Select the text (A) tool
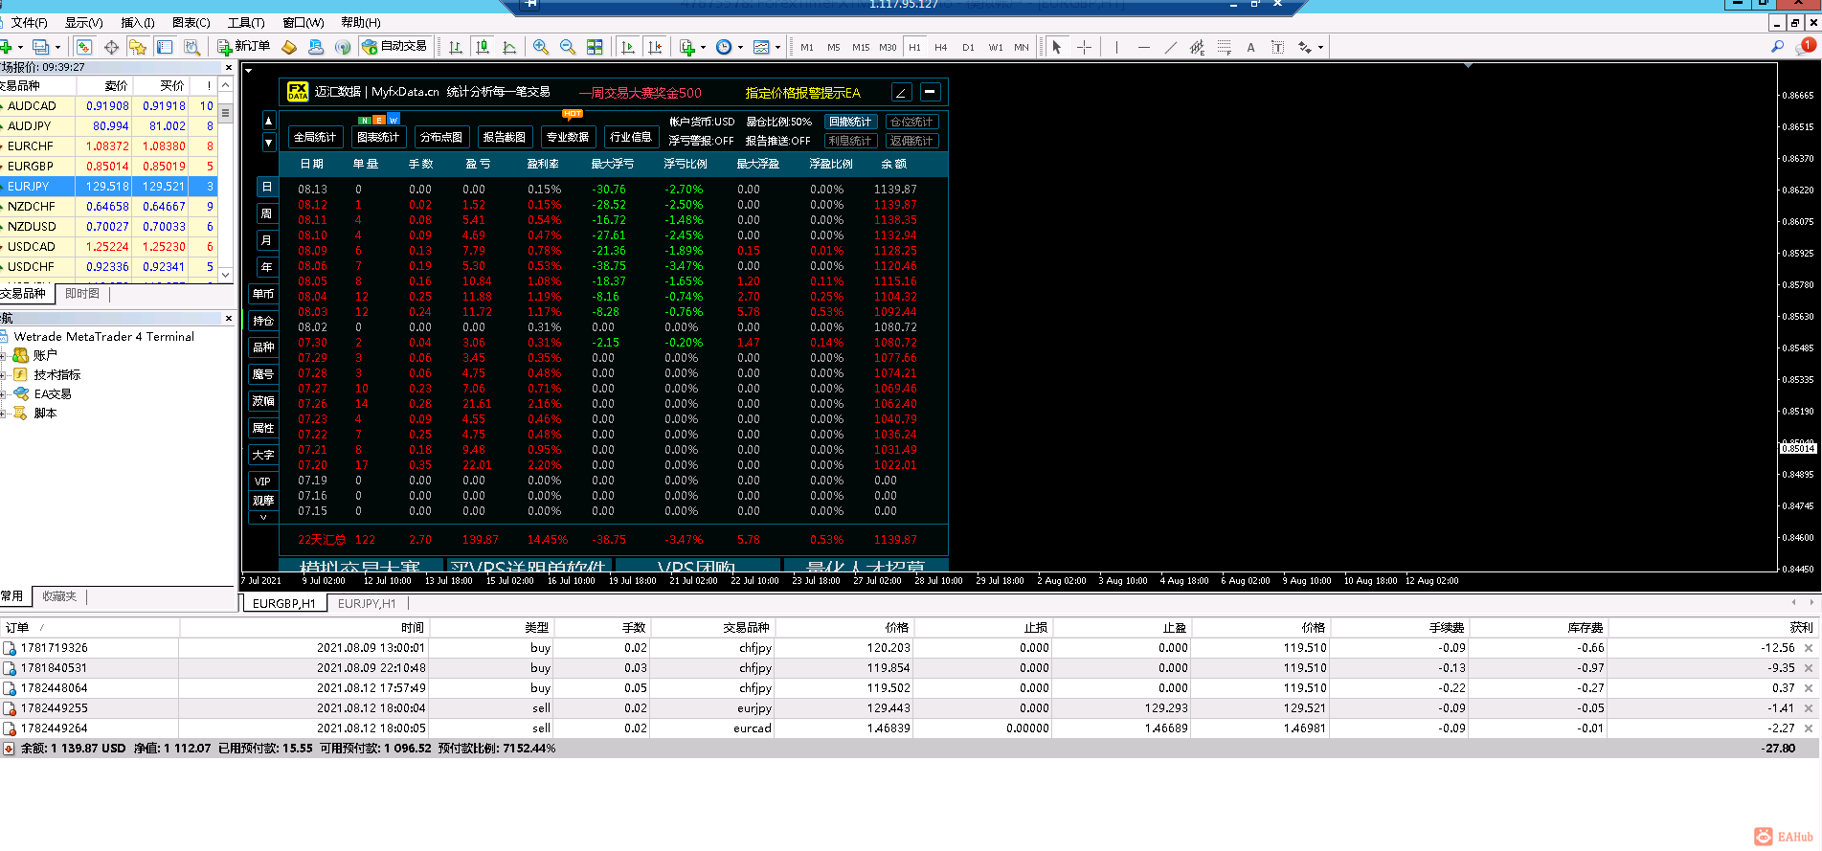 1250,47
